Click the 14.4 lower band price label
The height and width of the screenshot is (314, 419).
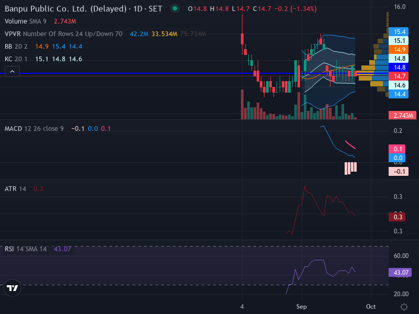click(x=399, y=94)
